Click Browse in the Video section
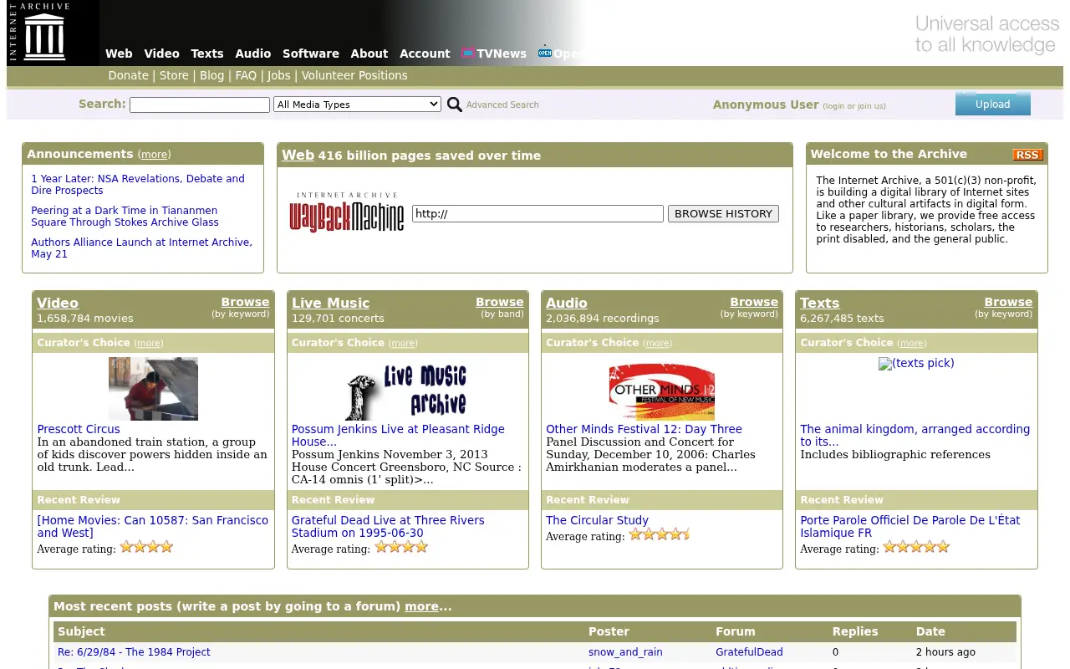 click(x=245, y=302)
